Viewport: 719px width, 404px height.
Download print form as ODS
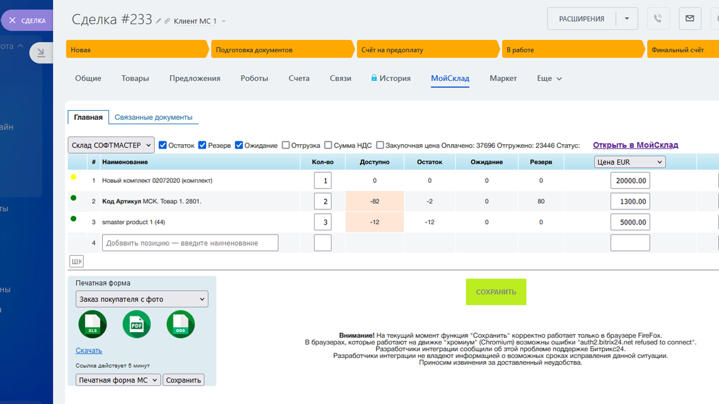[180, 324]
